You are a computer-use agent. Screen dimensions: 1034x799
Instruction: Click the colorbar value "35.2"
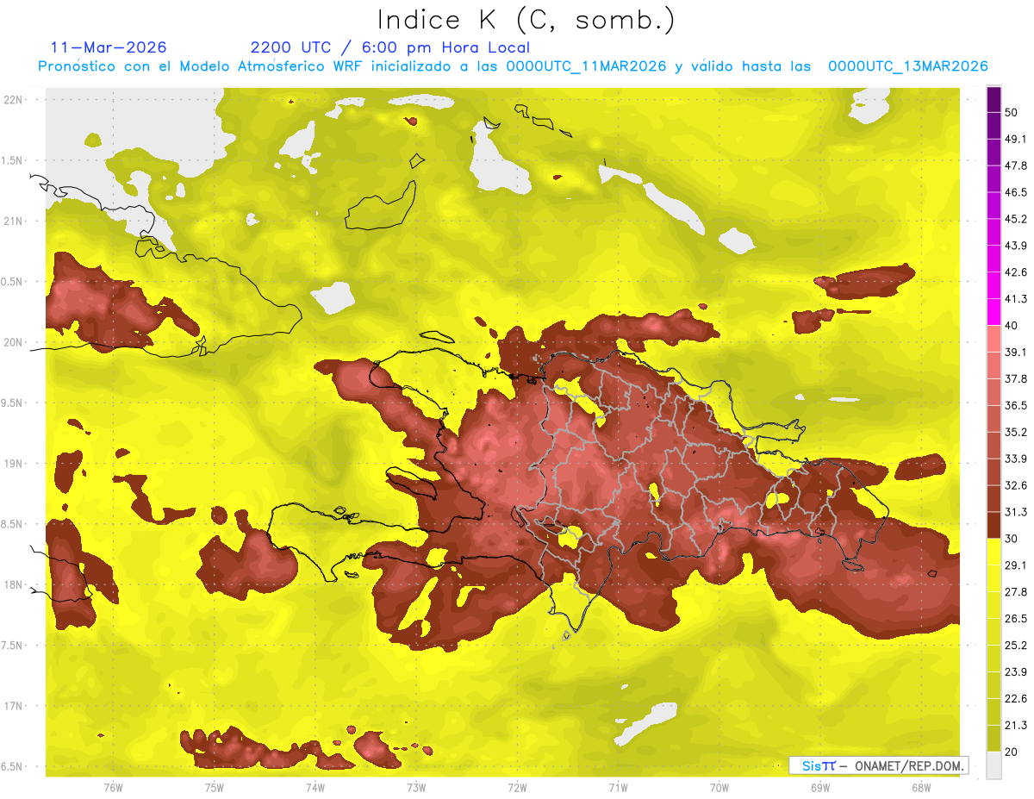coord(1015,432)
